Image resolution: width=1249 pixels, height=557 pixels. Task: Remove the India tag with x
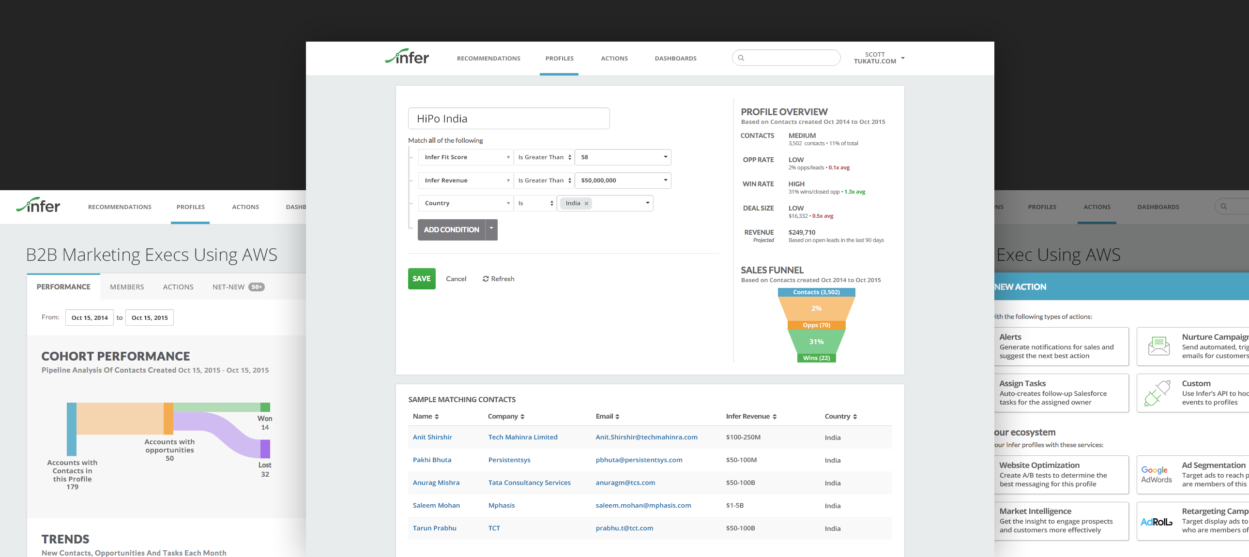pos(586,204)
